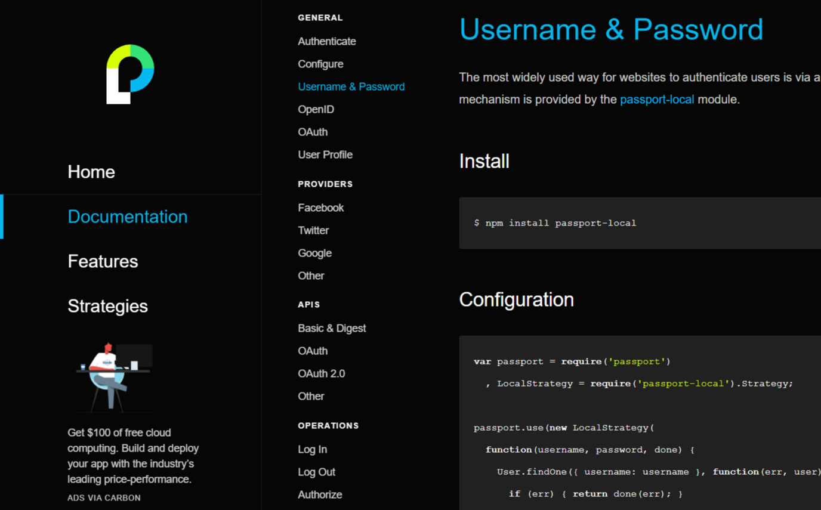This screenshot has width=821, height=510.
Task: Click the Username & Password page heading
Action: coord(611,29)
